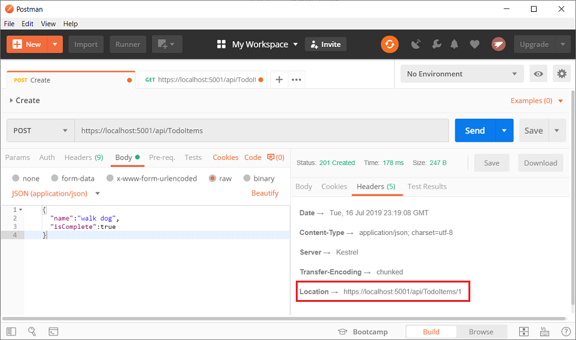Click the Import button
The width and height of the screenshot is (576, 340).
[86, 44]
